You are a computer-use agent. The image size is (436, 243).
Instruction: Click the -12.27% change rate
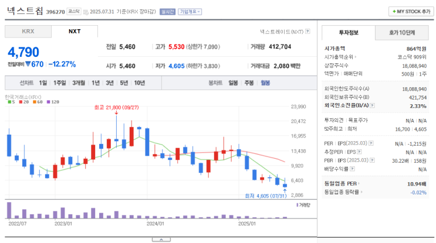tap(62, 64)
